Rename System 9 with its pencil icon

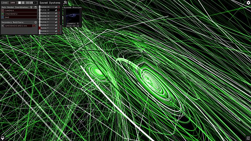click(56, 22)
